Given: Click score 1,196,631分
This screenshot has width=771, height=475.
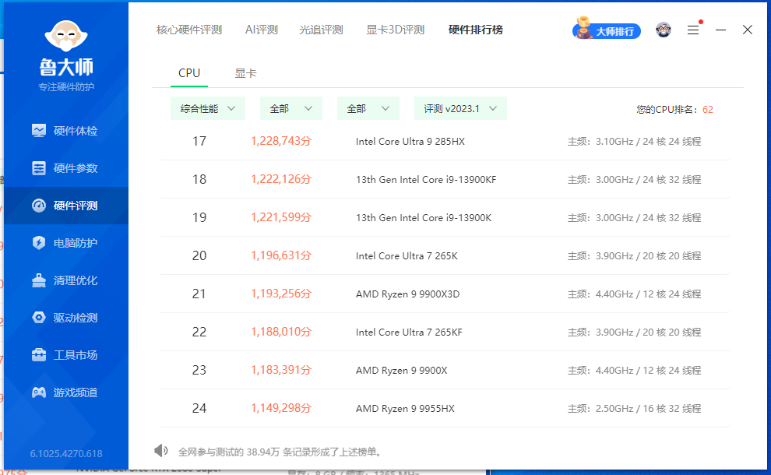Looking at the screenshot, I should pos(281,255).
